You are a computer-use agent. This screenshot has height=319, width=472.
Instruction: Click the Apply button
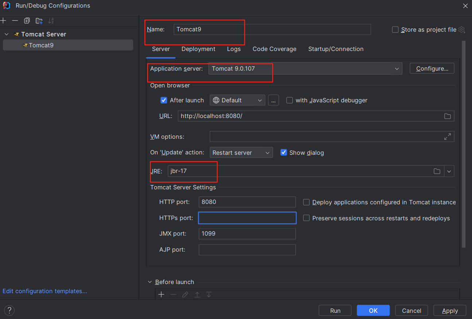tap(450, 311)
